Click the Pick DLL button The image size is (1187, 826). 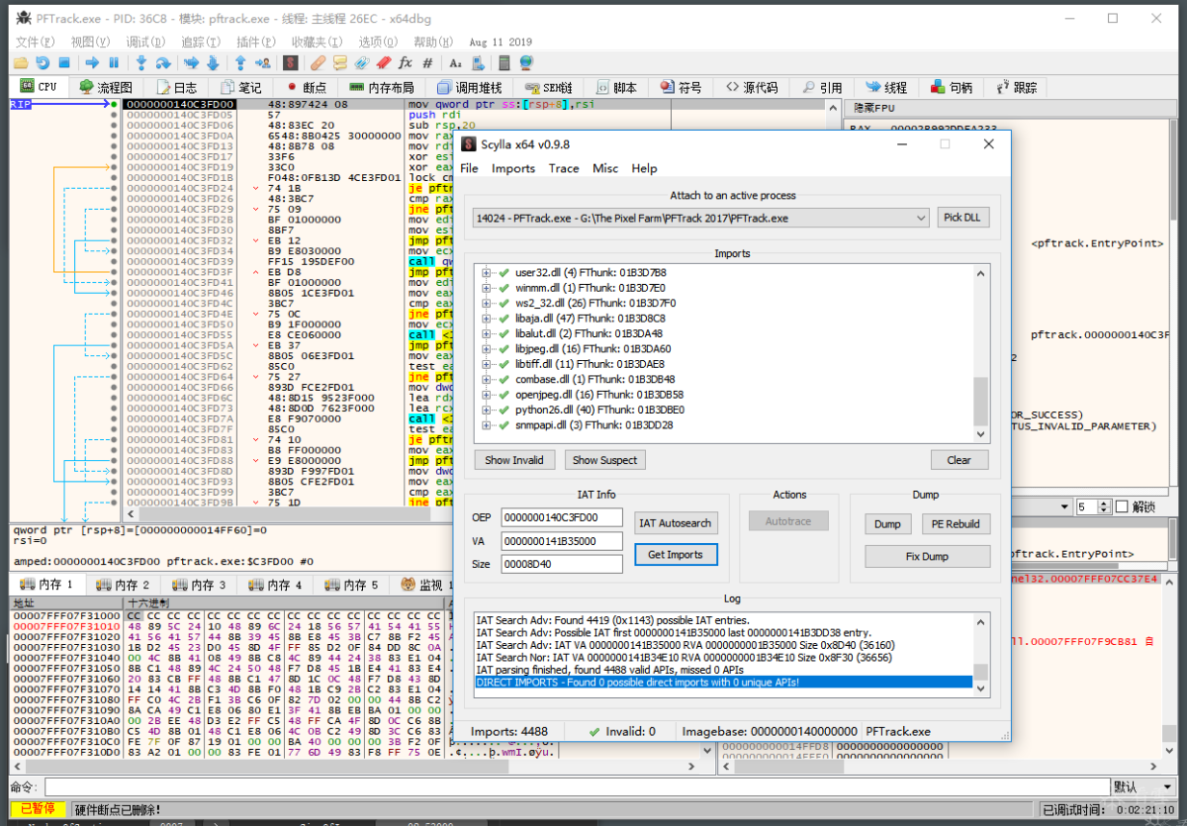tap(963, 218)
